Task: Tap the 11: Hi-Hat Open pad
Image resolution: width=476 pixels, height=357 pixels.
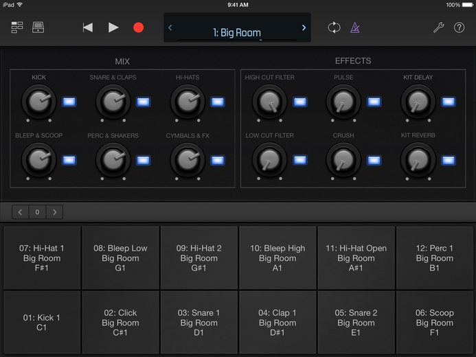Action: (x=356, y=258)
